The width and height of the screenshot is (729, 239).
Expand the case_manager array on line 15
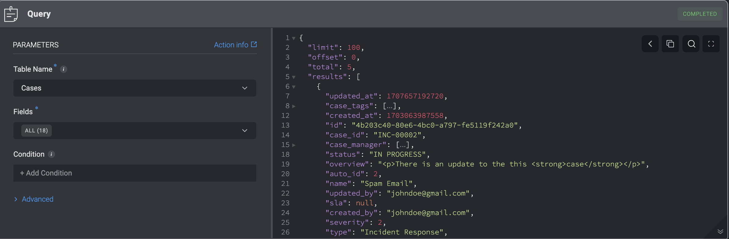pyautogui.click(x=294, y=145)
